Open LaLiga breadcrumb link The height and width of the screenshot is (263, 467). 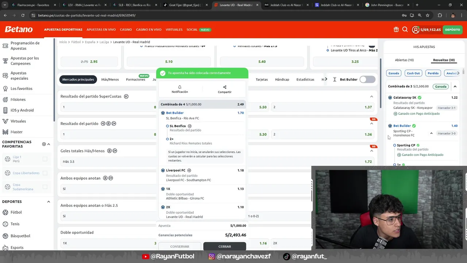click(104, 42)
